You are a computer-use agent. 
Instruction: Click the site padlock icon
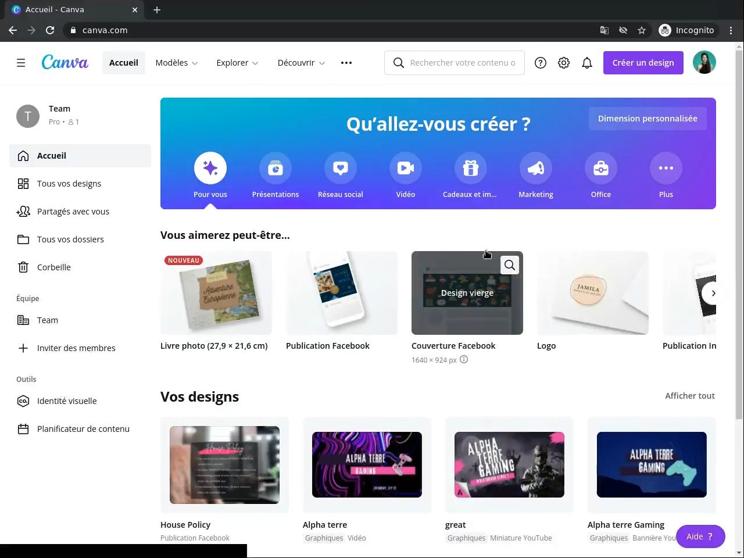(73, 30)
